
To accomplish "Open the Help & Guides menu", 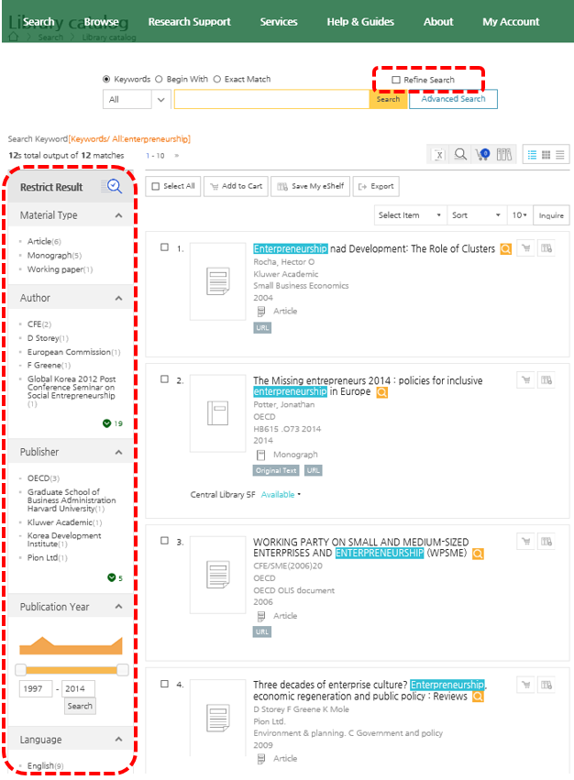I will coord(360,22).
